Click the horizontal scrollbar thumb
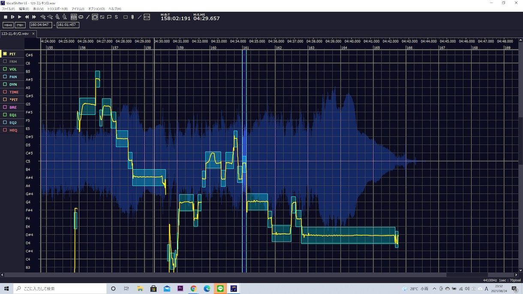Screen dimensions: 523x294 click(x=467, y=275)
